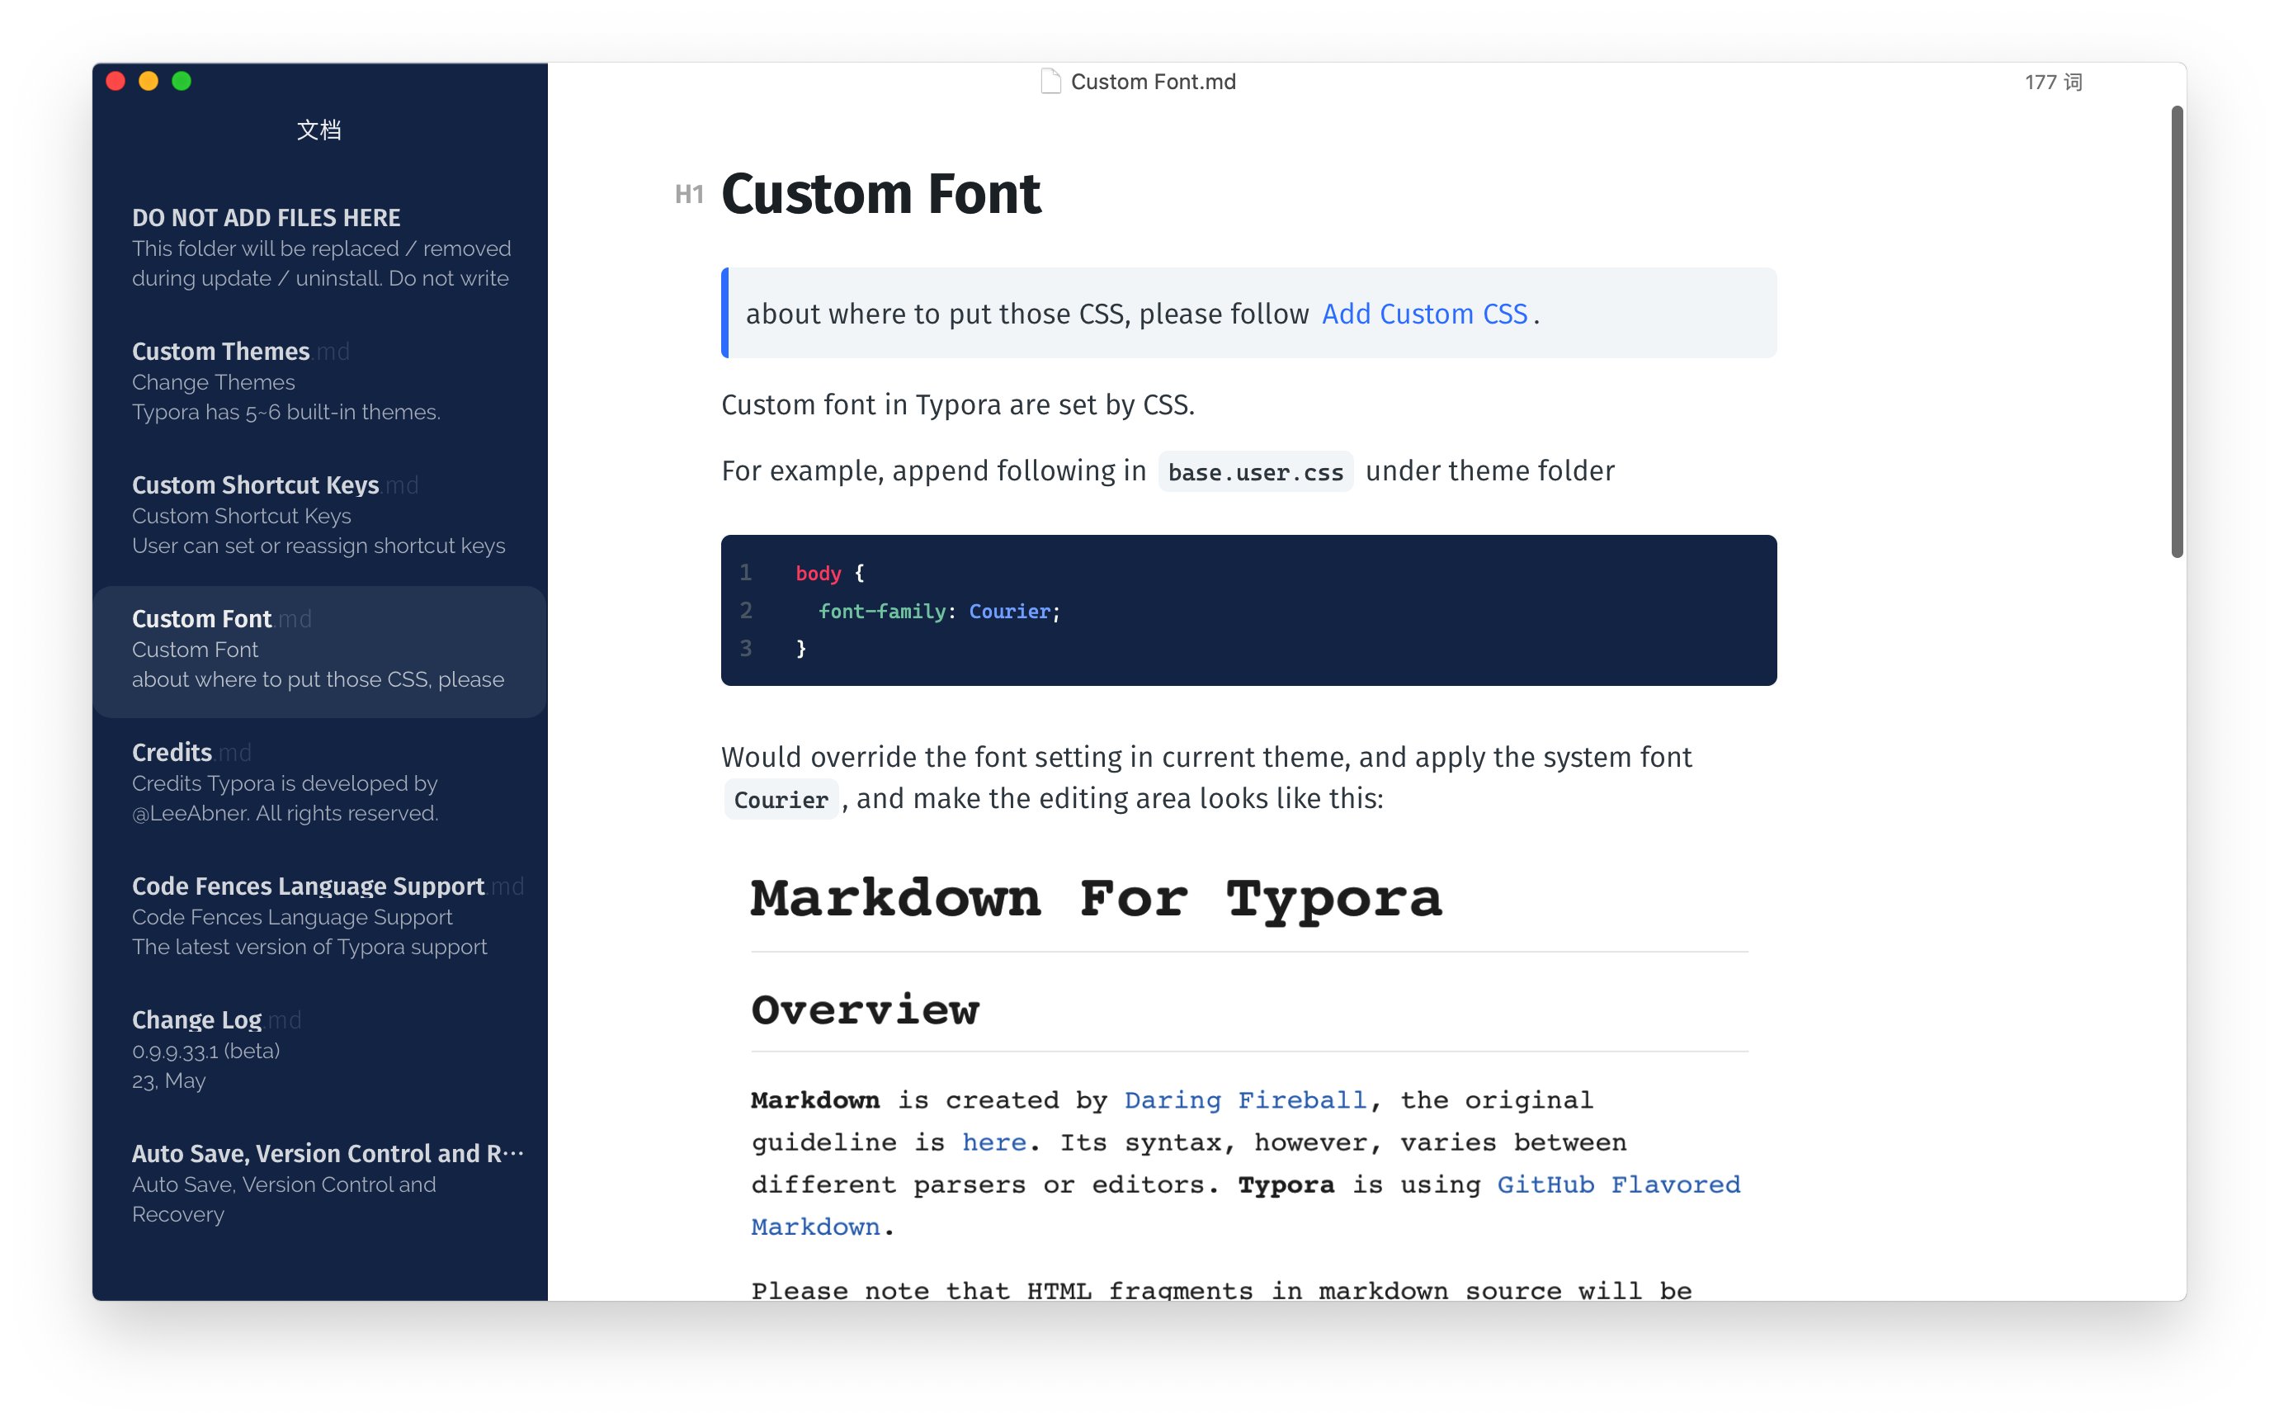Click the 'Custom font in Typora are set by CSS' paragraph
2279x1423 pixels.
(957, 404)
